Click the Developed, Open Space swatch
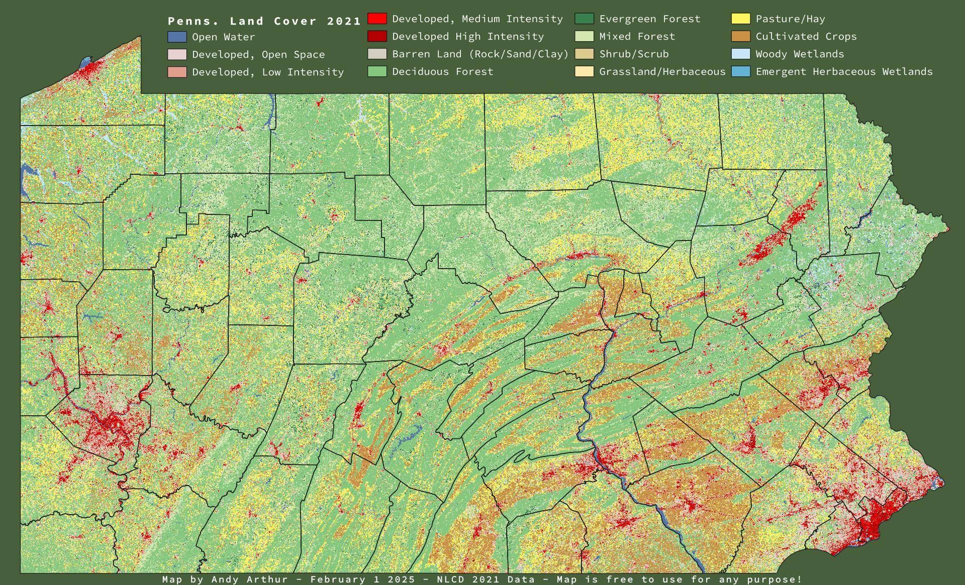The image size is (965, 585). click(x=177, y=54)
